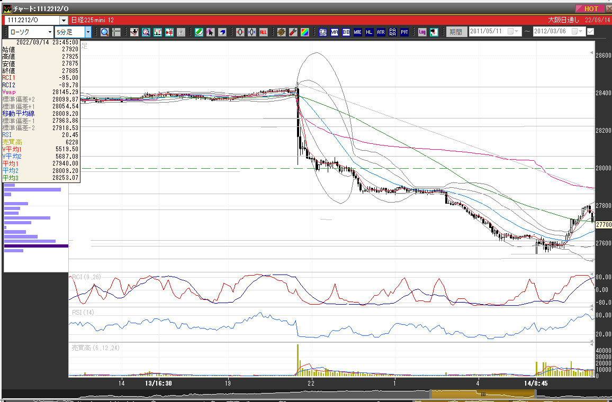Click the 22 hour time axis label
612x402 pixels.
pyautogui.click(x=311, y=383)
